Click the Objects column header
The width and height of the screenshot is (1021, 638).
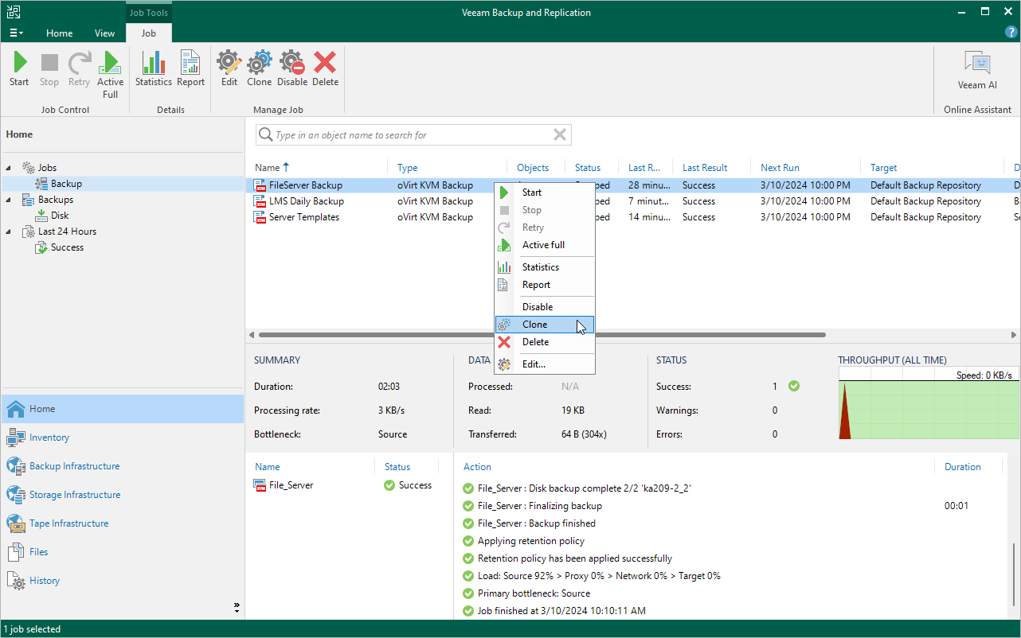[x=533, y=168]
